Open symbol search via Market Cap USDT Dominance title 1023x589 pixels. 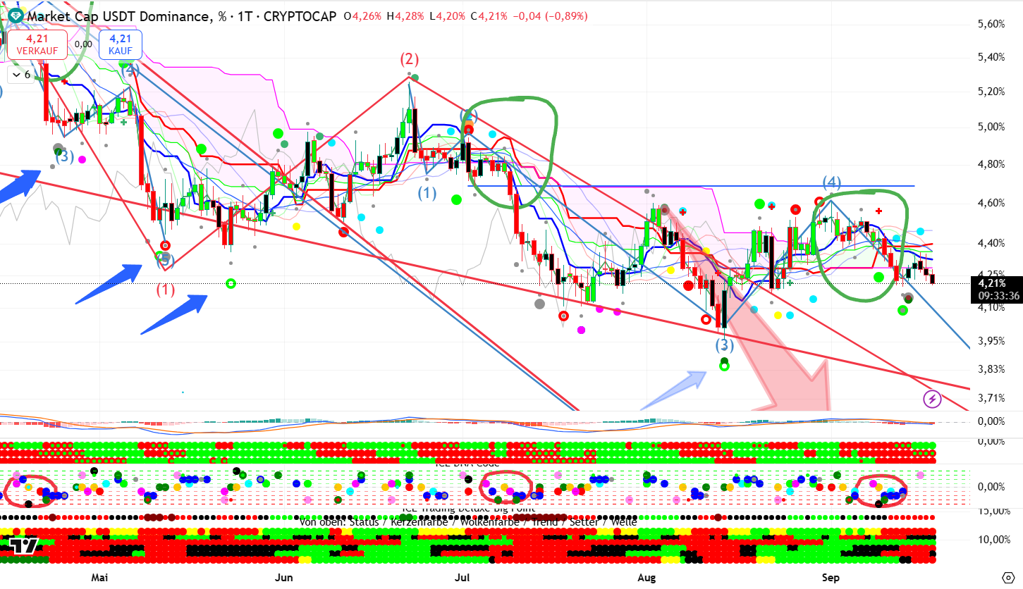[116, 15]
